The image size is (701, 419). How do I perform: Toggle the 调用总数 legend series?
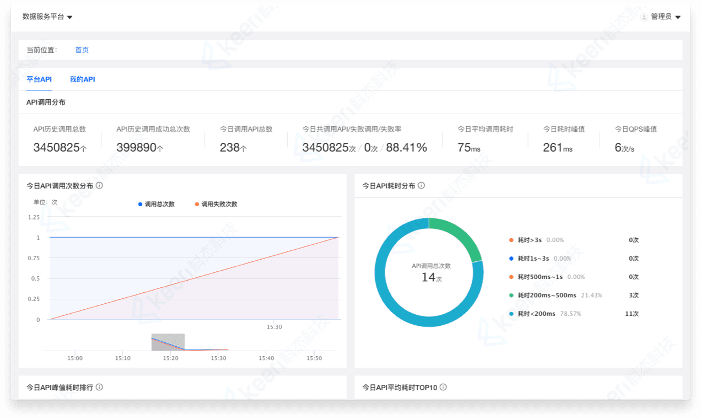[x=156, y=204]
